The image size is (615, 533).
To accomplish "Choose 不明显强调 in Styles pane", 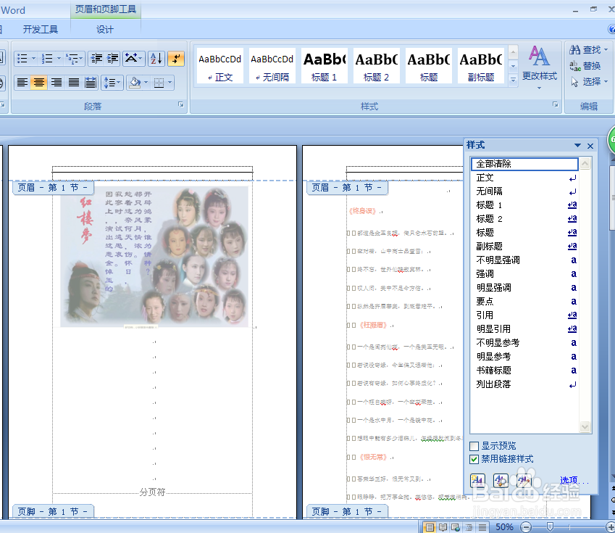I will click(x=524, y=260).
